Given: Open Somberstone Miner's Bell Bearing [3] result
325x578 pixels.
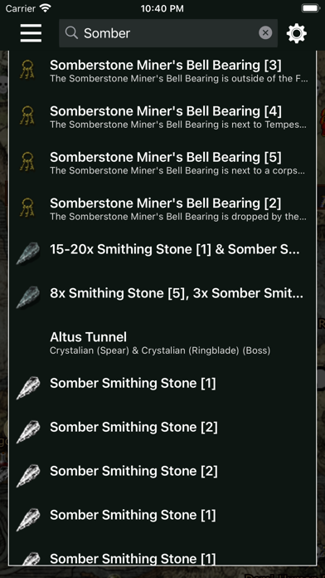Looking at the screenshot, I should tap(162, 70).
